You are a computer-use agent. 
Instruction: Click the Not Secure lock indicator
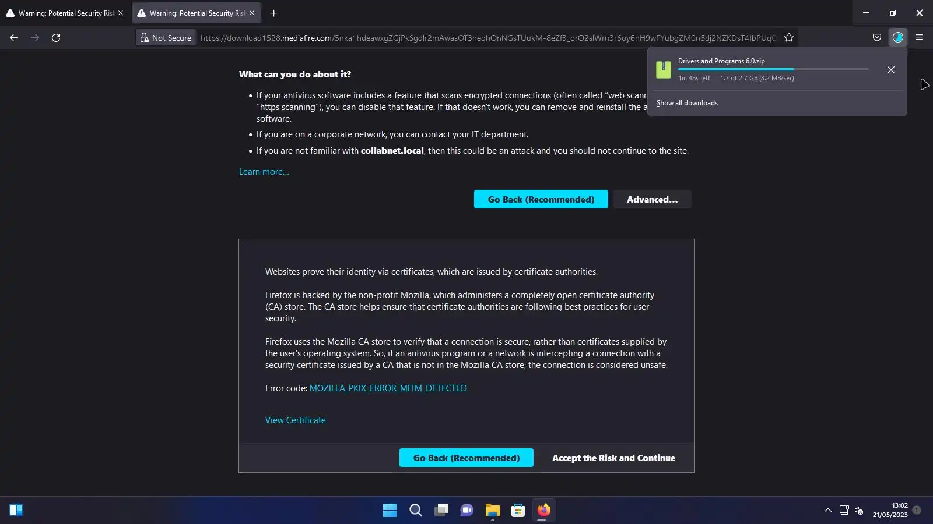(166, 38)
